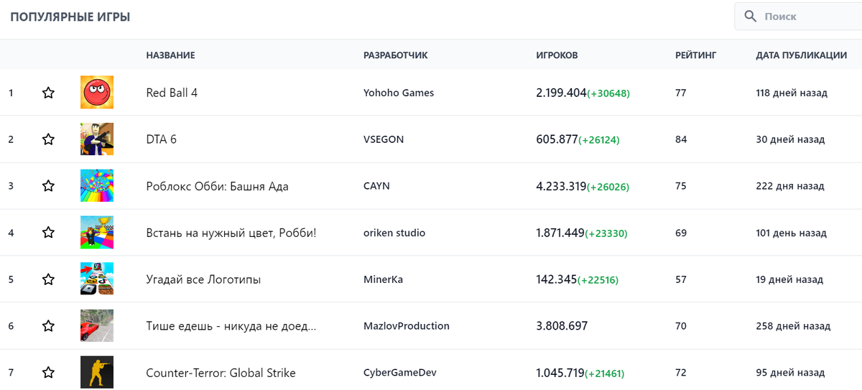
Task: Open developer Yohoho Games link
Action: [399, 93]
